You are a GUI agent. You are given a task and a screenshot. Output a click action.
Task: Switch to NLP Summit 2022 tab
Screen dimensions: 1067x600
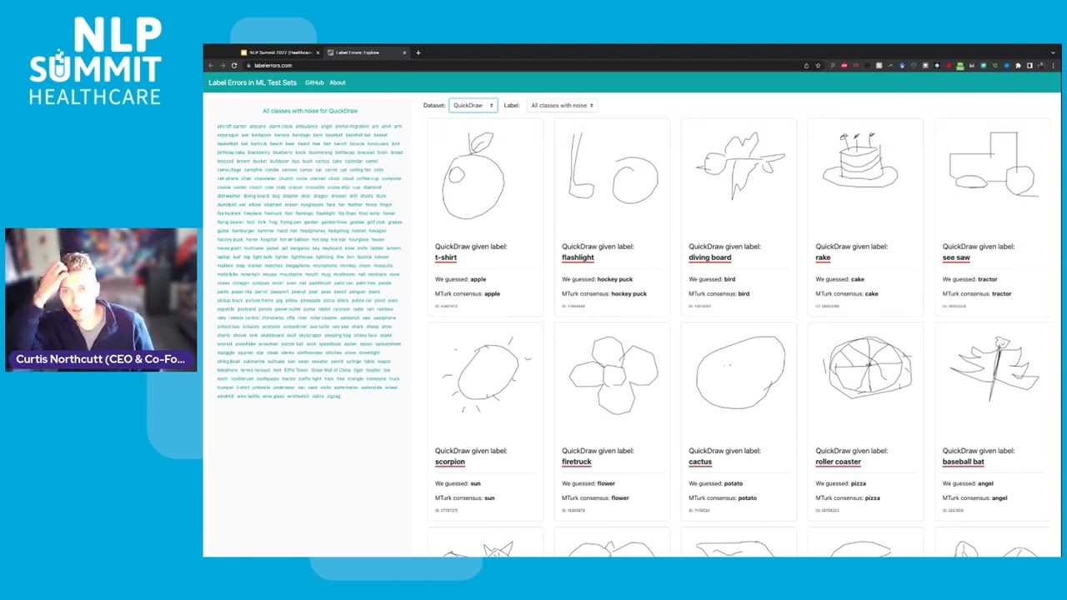278,52
